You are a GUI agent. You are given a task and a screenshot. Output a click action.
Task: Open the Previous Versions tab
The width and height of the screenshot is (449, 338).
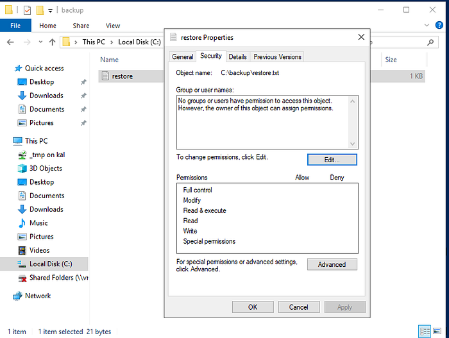point(277,56)
